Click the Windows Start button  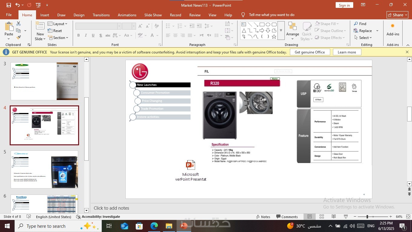pyautogui.click(x=7, y=226)
